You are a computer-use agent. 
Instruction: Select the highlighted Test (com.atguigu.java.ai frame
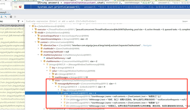[12, 25]
